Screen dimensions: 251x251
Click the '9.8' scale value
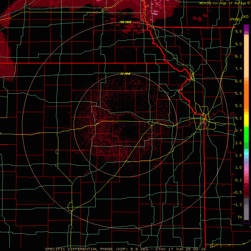coord(238,31)
